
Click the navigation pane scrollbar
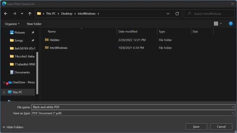click(37, 73)
